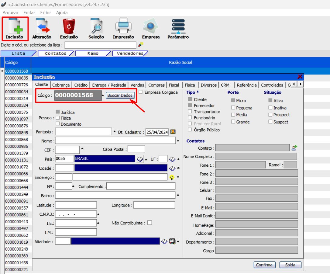This screenshot has width=330, height=274.
Task: Click the Impressão printer icon
Action: pos(123,26)
